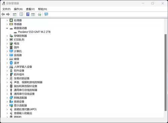The height and width of the screenshot is (123, 168).
Task: Open the 操作(A) menu
Action: [x=18, y=9]
